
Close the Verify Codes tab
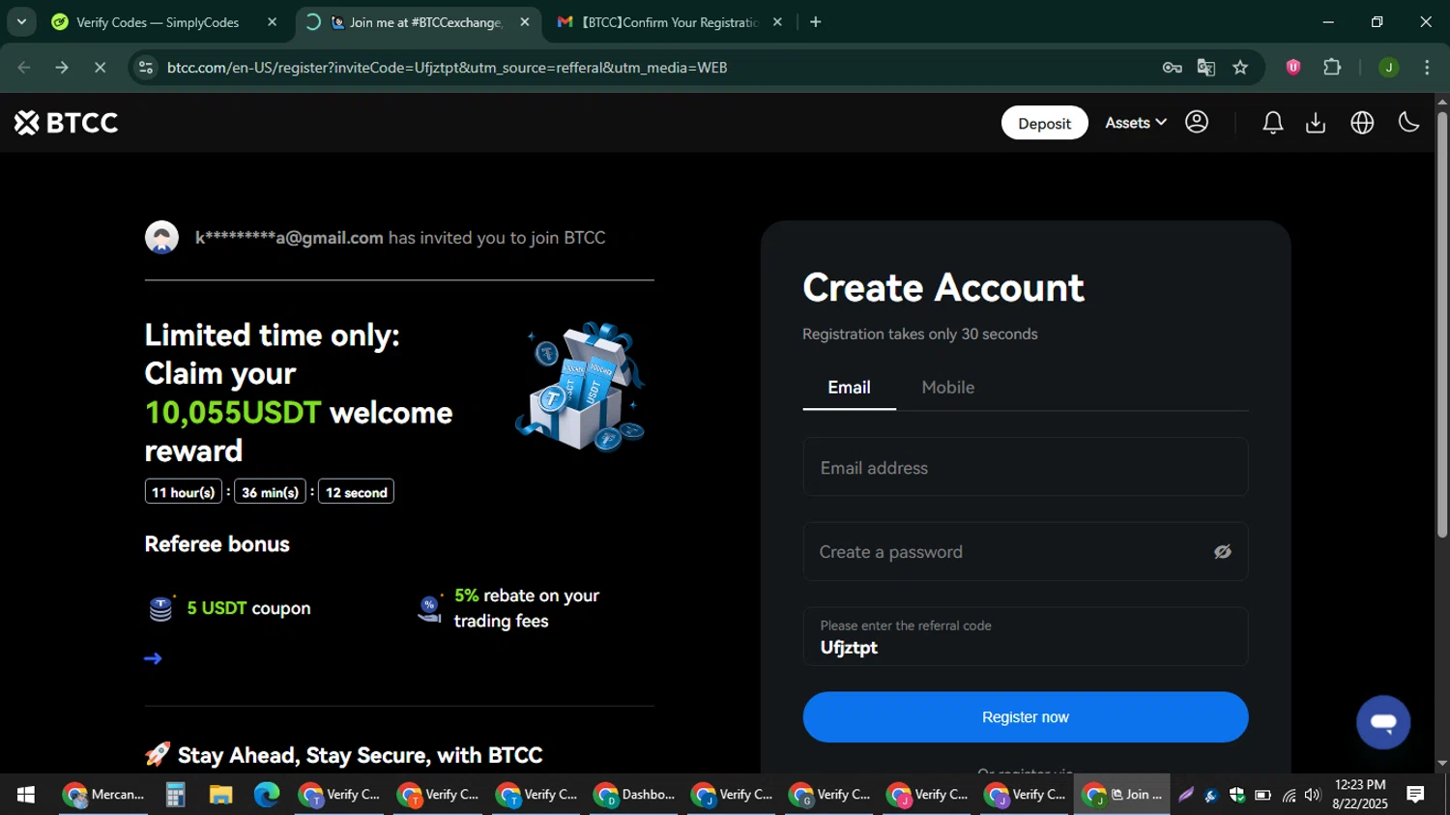[272, 22]
